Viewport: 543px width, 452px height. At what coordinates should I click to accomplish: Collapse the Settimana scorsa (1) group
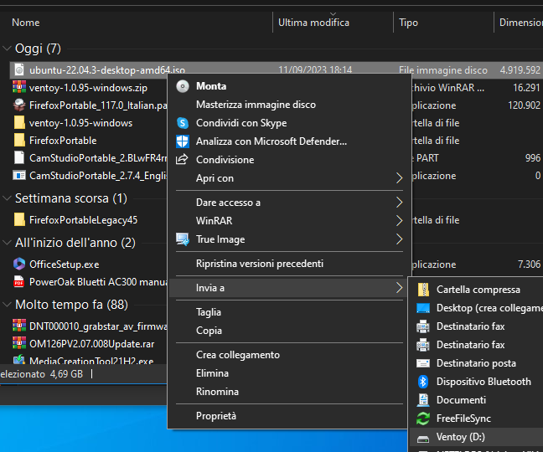[7, 198]
